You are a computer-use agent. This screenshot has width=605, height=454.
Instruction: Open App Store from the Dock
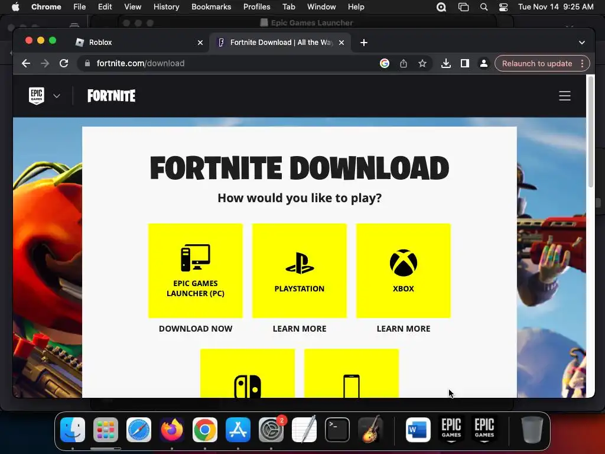pyautogui.click(x=238, y=430)
